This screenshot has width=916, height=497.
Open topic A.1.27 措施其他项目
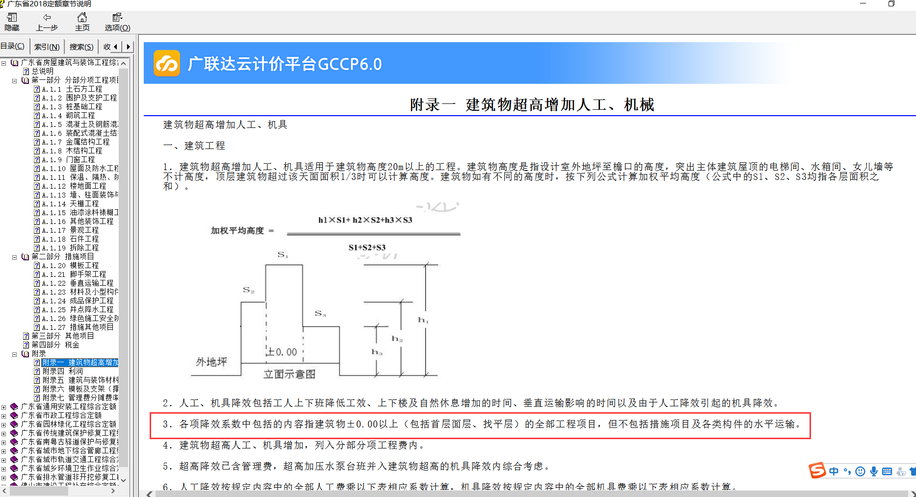coord(78,327)
